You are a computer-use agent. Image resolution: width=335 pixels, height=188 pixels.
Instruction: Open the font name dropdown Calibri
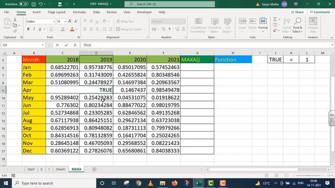[54, 21]
